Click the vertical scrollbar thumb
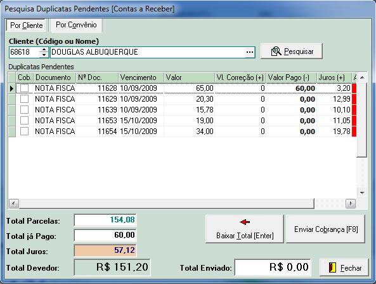Screen dimensions: 376x284 [x=362, y=120]
